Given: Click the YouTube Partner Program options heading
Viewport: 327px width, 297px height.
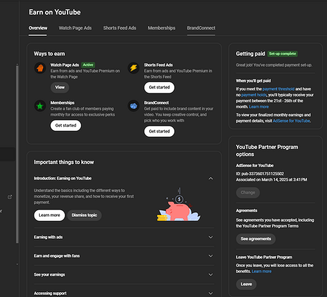Looking at the screenshot, I should point(267,151).
